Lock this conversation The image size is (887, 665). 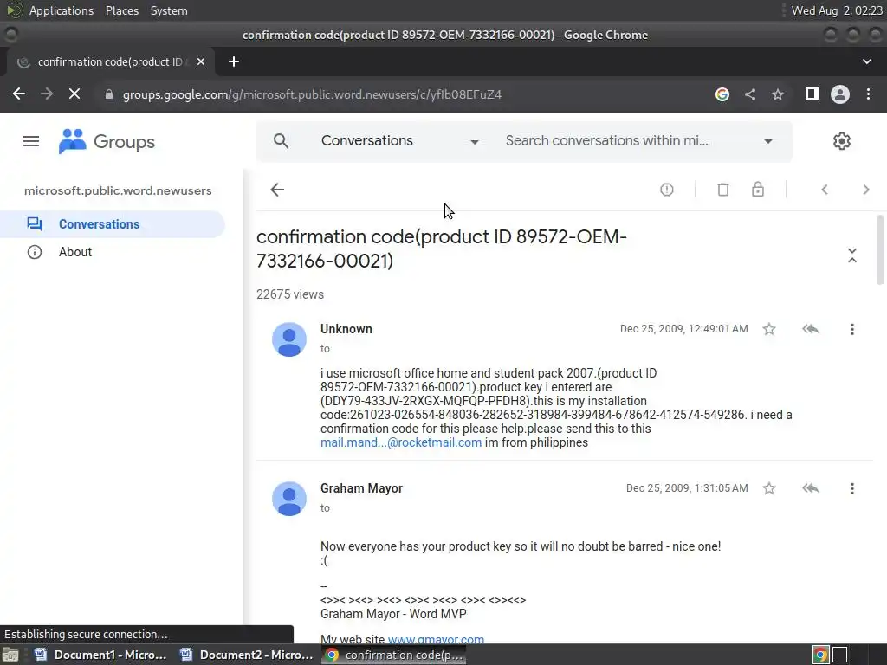[x=758, y=190]
